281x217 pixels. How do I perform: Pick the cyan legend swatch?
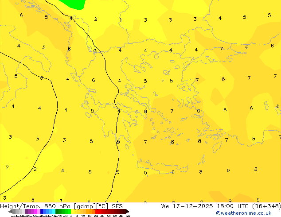[54, 211]
